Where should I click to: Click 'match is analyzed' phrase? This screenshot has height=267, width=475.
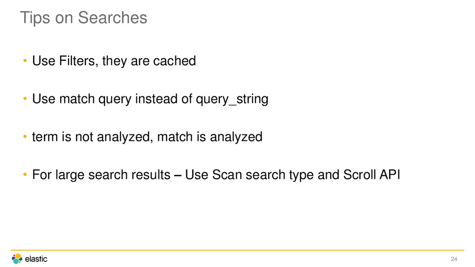210,137
